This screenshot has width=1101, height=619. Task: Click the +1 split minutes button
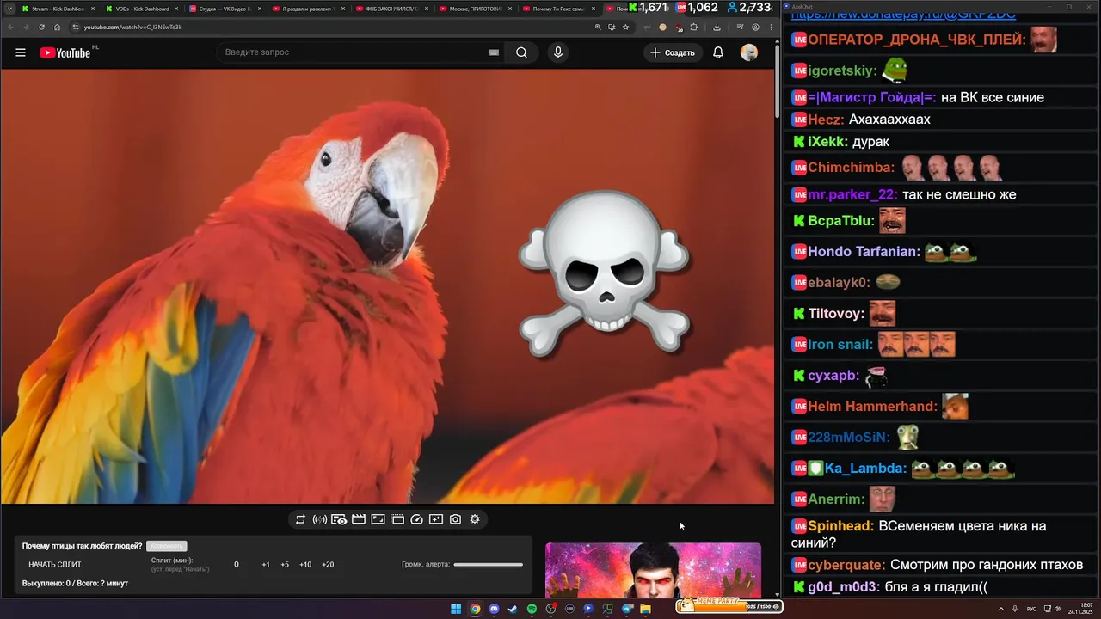[266, 565]
